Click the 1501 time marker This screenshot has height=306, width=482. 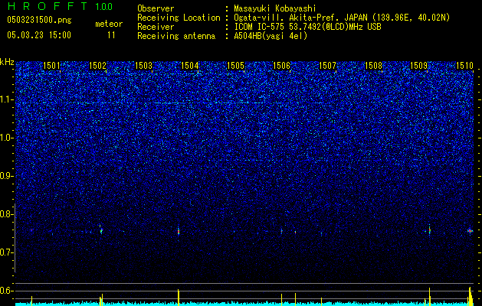tap(51, 66)
